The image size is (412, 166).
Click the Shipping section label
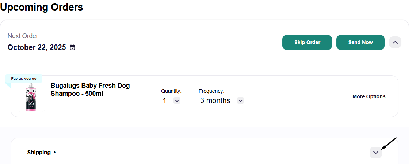coord(39,153)
